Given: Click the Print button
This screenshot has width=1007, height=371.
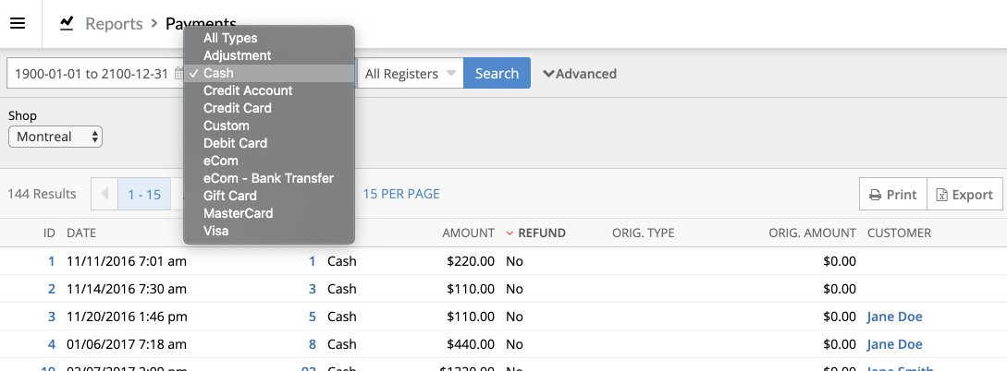Looking at the screenshot, I should click(x=893, y=194).
